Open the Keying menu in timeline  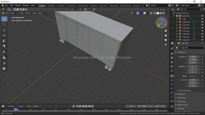22,106
